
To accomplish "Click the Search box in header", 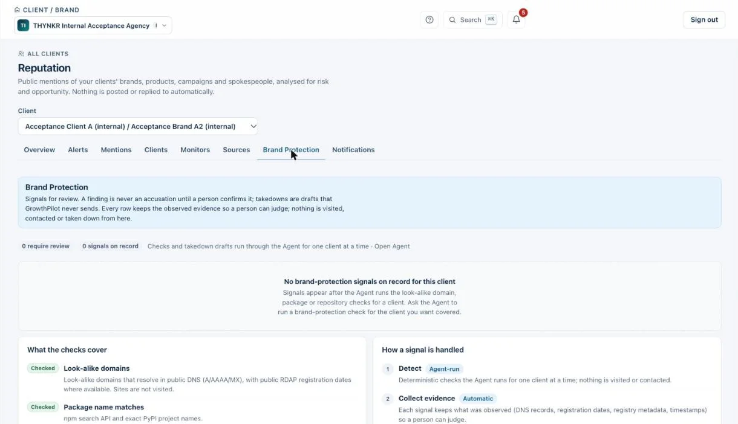I will (x=472, y=20).
